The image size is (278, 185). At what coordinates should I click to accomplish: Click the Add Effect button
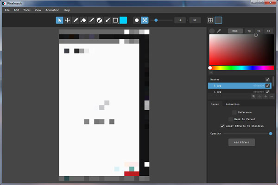[x=241, y=142]
